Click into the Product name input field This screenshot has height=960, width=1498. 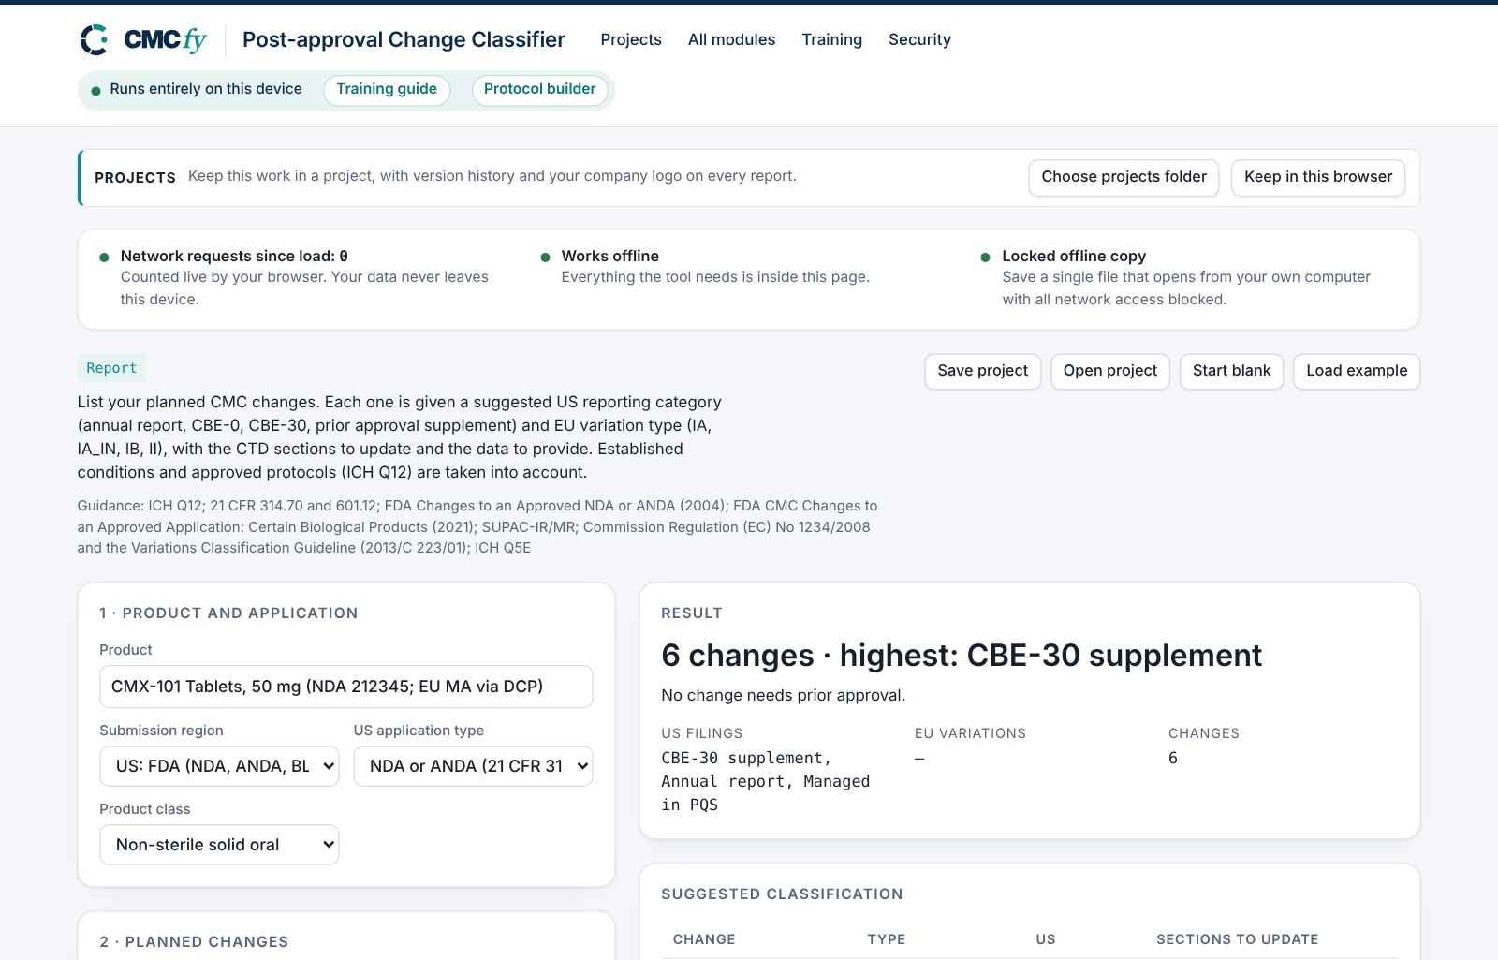point(346,687)
